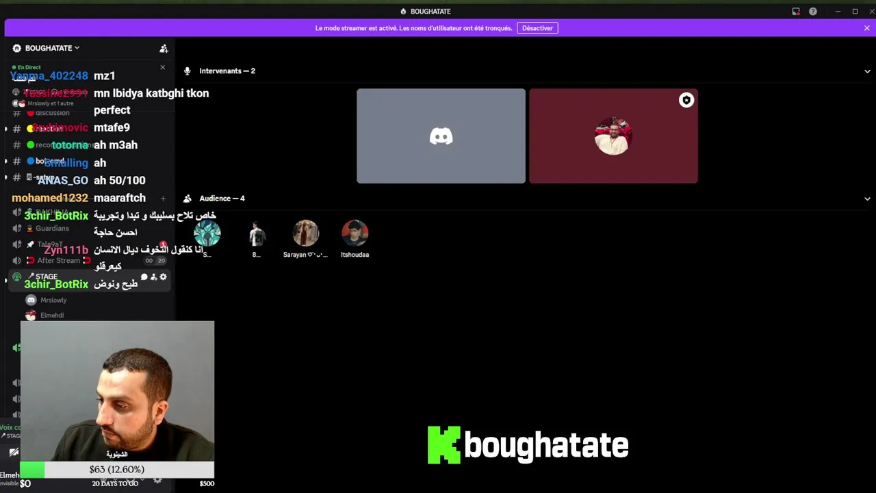Select the STAGE channel
Screen dimensions: 876x493
point(89,277)
